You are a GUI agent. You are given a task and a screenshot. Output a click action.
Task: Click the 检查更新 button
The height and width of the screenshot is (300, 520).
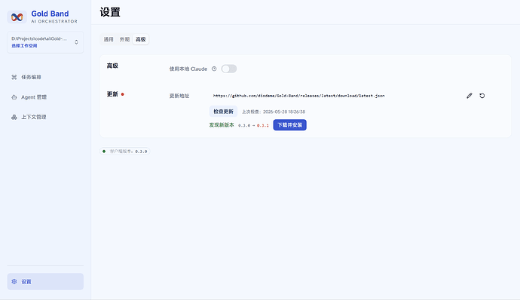tap(223, 112)
